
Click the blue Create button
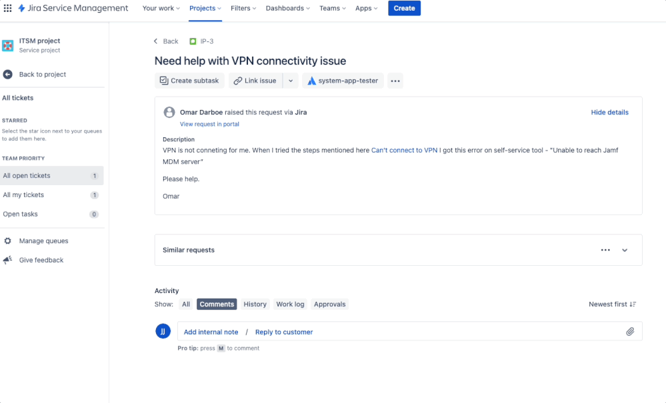coord(404,8)
